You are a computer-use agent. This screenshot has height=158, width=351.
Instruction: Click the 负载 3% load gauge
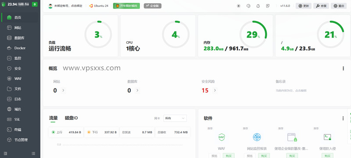point(98,35)
